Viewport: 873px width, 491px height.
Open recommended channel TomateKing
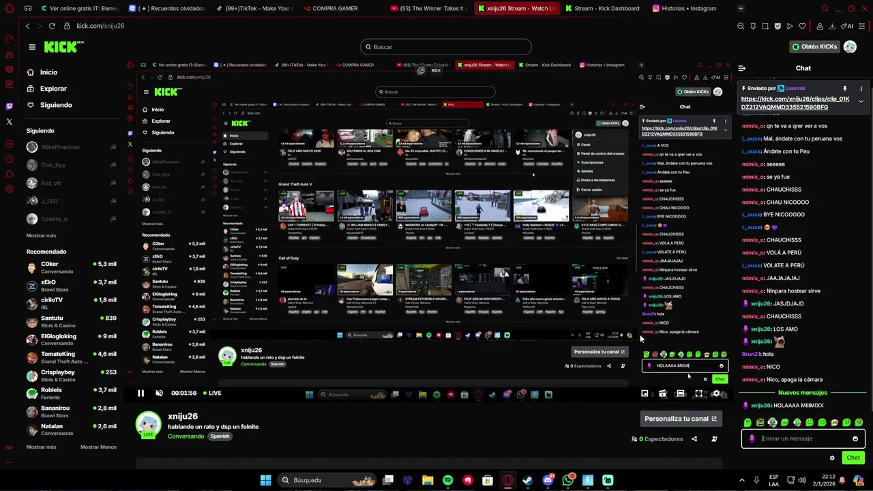[71, 357]
